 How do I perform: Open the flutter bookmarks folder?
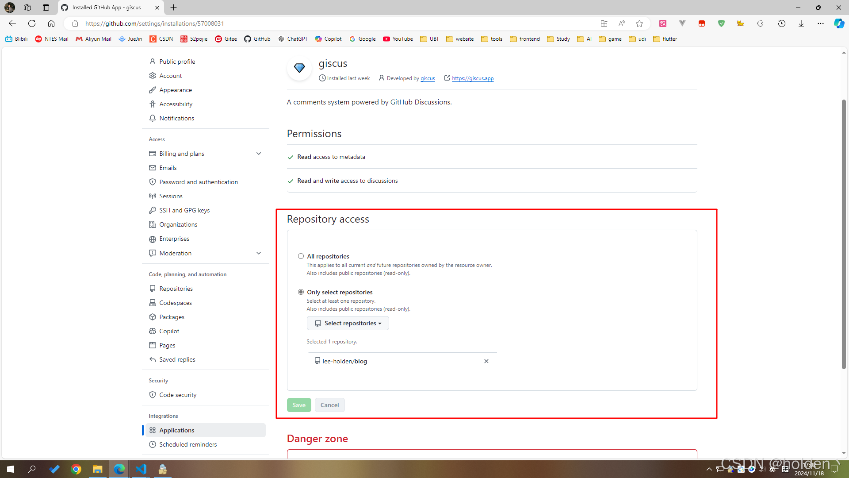[x=665, y=39]
